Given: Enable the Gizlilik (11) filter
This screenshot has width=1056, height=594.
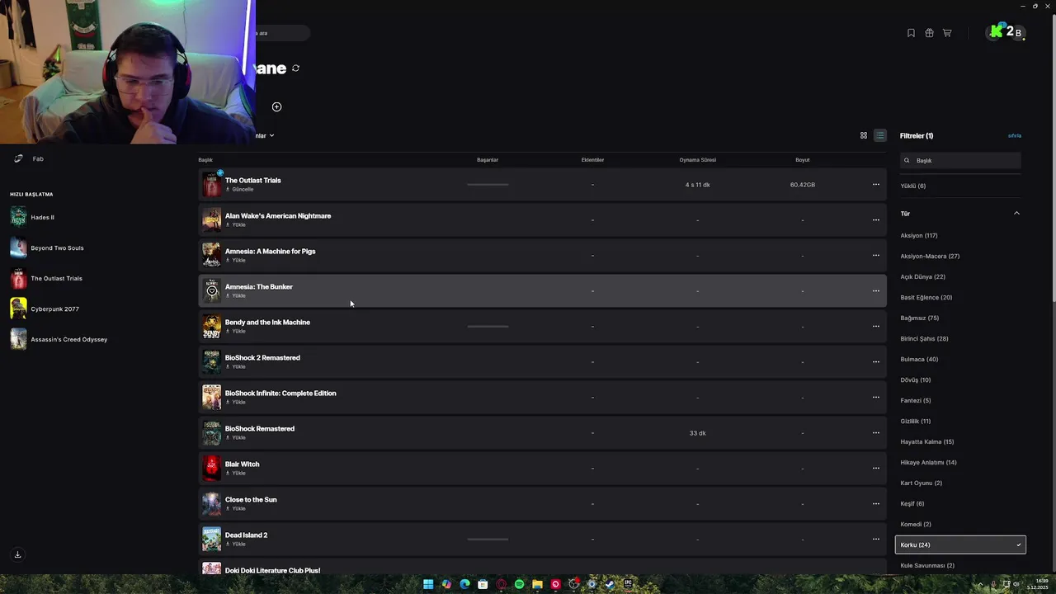Looking at the screenshot, I should coord(916,421).
